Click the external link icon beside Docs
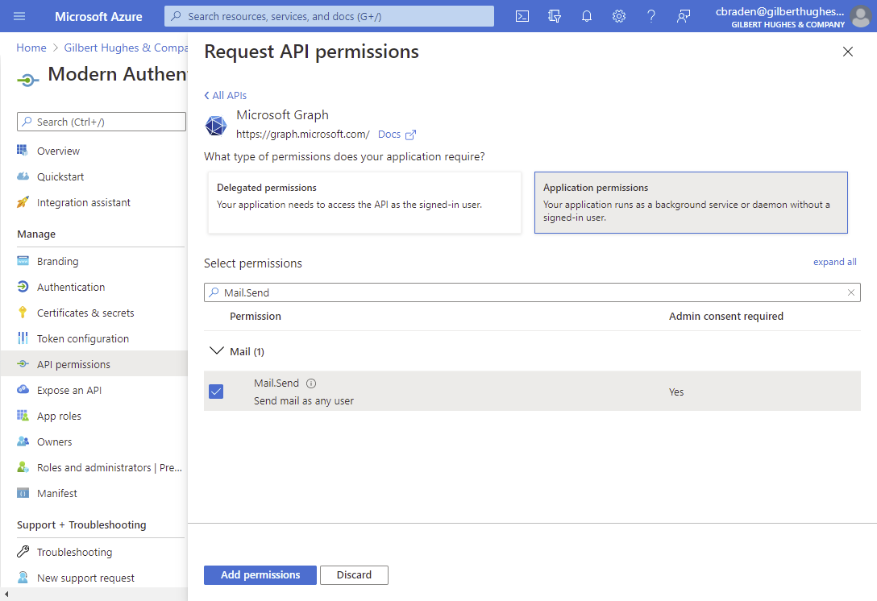Image resolution: width=877 pixels, height=601 pixels. tap(410, 135)
